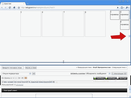
Task: Click the browser back arrow
Action: click(x=2, y=8)
